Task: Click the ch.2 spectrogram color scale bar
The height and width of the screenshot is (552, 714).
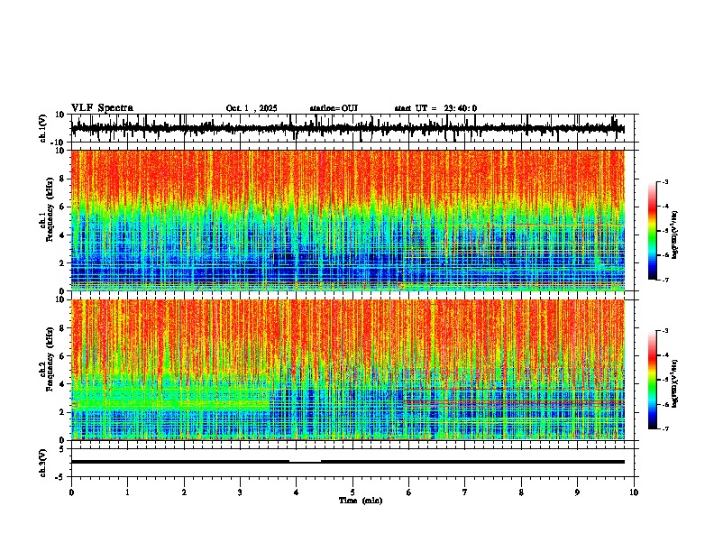Action: [x=652, y=380]
